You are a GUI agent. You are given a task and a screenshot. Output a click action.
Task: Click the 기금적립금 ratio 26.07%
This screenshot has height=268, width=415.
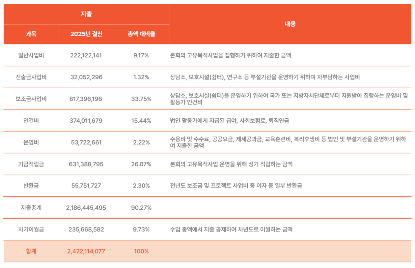[141, 164]
